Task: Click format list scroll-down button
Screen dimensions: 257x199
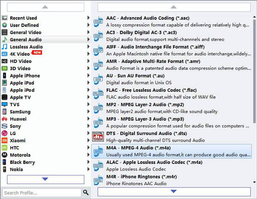Action: [x=174, y=191]
